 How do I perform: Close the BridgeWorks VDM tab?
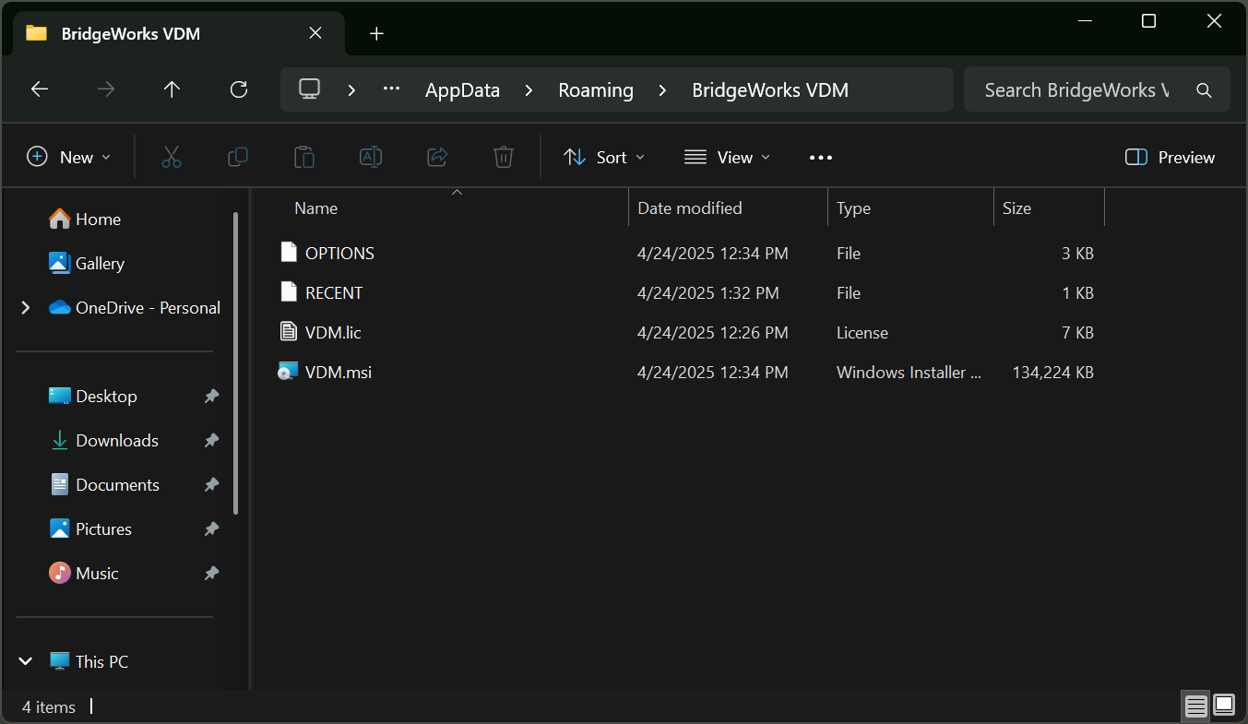tap(315, 33)
